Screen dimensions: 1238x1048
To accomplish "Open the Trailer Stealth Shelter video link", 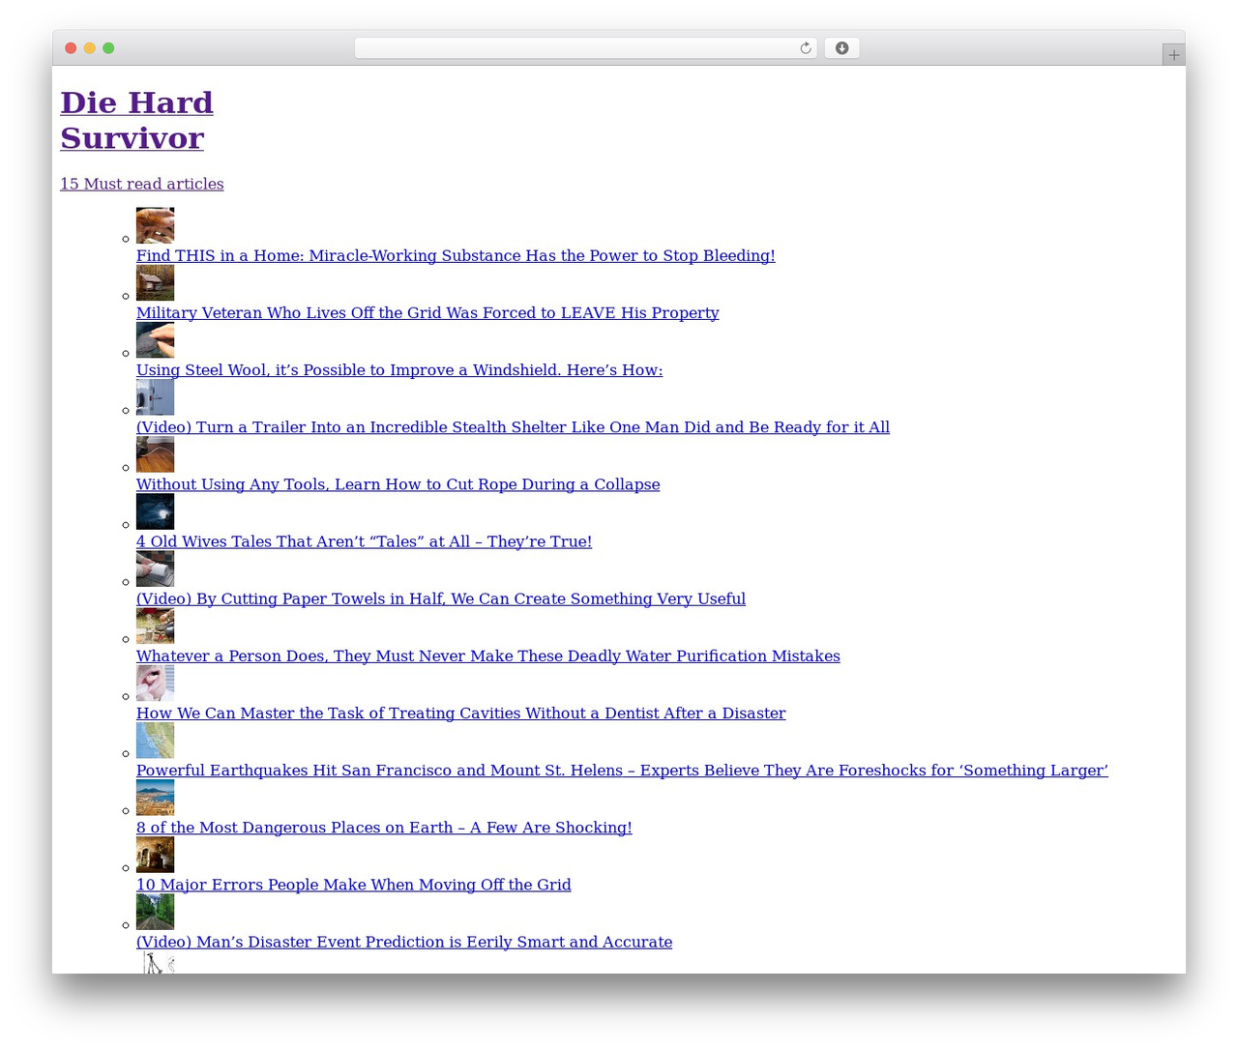I will click(x=513, y=426).
